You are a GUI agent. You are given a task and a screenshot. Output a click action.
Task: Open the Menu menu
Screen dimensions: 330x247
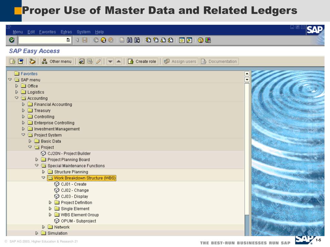click(18, 32)
